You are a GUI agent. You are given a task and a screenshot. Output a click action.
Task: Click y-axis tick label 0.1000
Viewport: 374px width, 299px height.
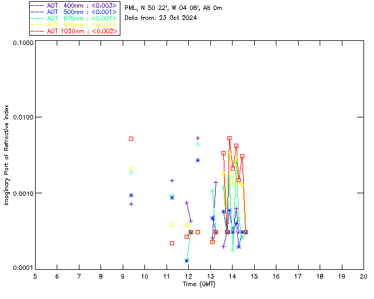point(23,43)
